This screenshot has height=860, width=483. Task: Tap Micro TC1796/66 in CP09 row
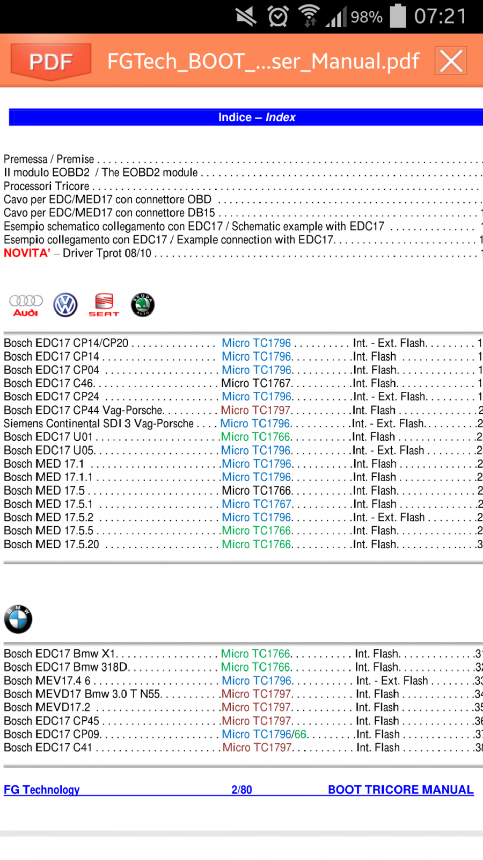[265, 734]
